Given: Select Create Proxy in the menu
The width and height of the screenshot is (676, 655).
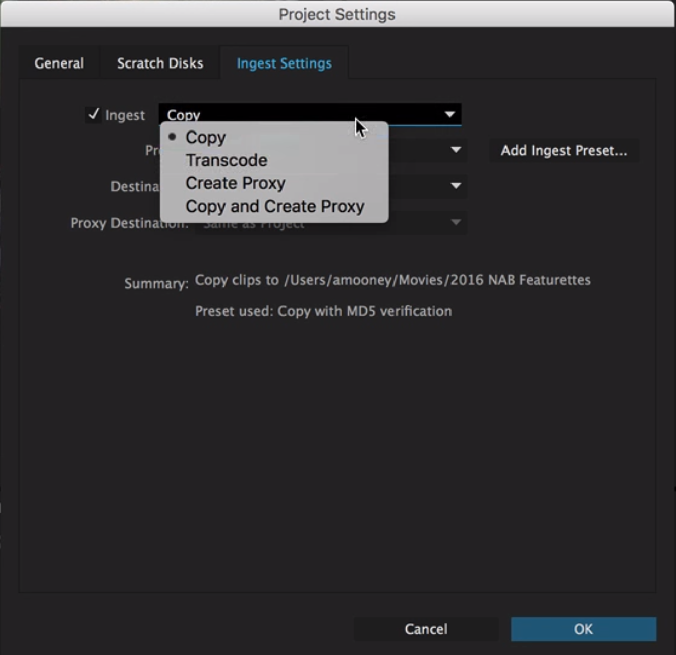Looking at the screenshot, I should pyautogui.click(x=274, y=183).
